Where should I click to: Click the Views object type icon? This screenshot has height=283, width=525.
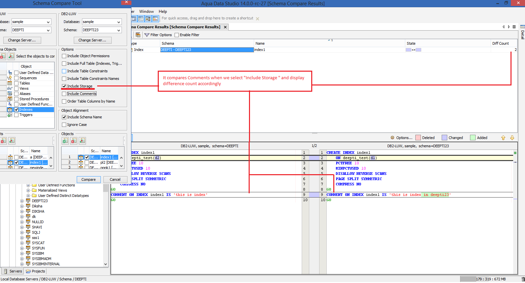pos(10,88)
